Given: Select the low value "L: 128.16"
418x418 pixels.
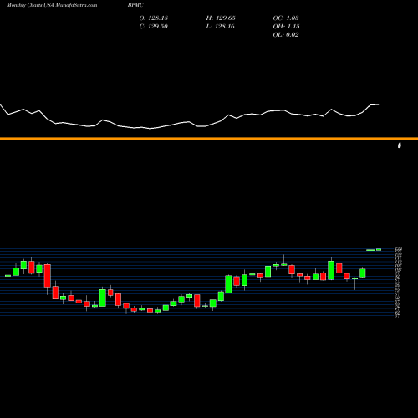Looking at the screenshot, I should [220, 27].
